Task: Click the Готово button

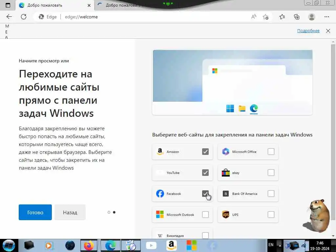Action: 35,212
